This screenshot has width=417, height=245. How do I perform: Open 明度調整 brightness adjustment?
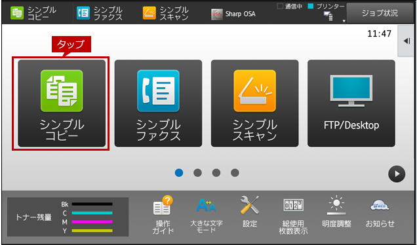[336, 212]
